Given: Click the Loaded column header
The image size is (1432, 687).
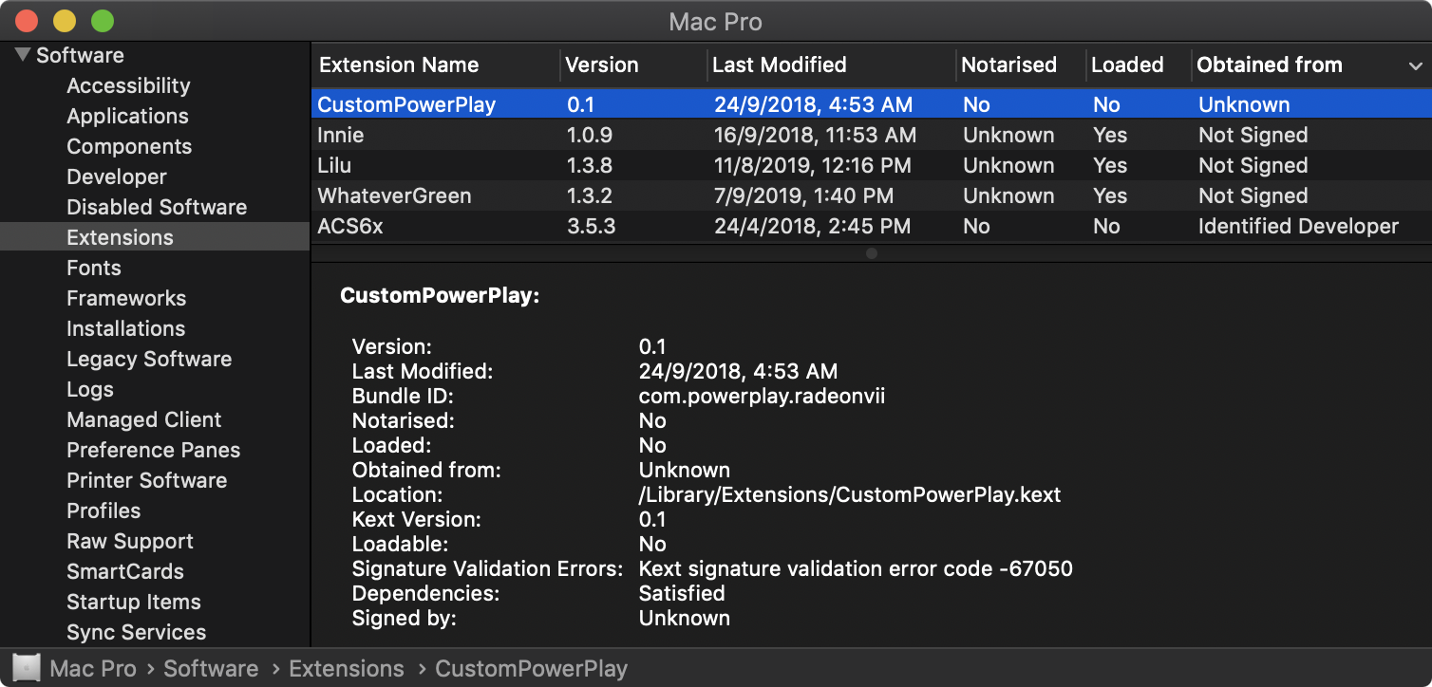Looking at the screenshot, I should [x=1127, y=65].
